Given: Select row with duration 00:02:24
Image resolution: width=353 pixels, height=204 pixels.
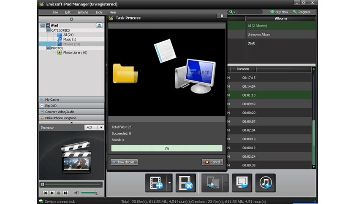Looking at the screenshot, I should click(x=269, y=157).
